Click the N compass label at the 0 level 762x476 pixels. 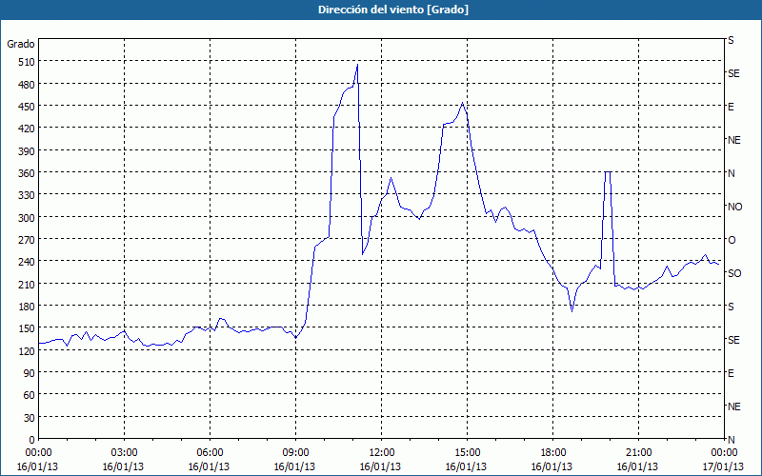[x=732, y=440]
